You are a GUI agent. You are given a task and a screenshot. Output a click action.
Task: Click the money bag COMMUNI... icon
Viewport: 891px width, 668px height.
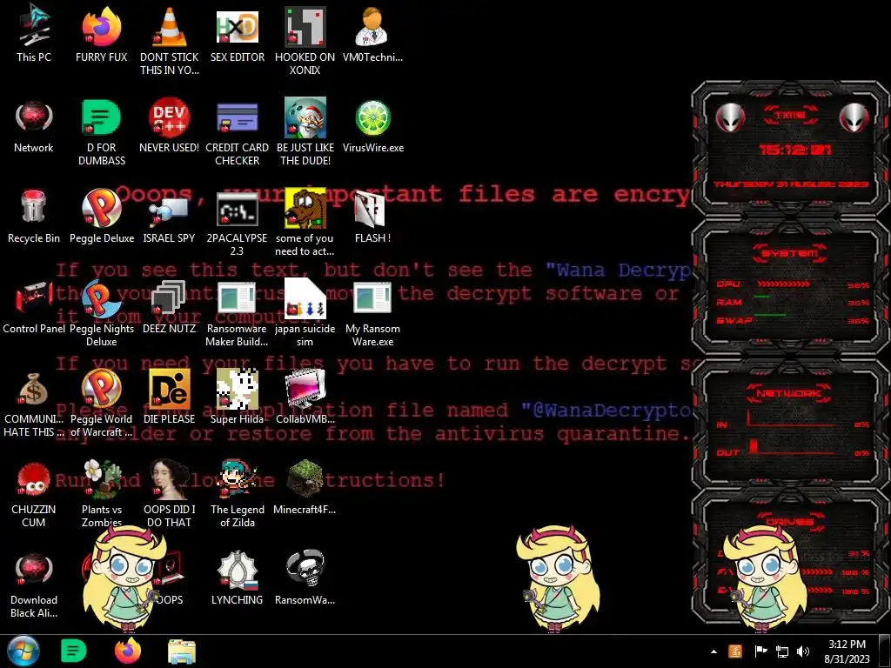click(34, 388)
